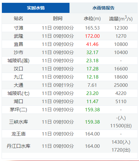Click the 时间 column header

point(58,19)
